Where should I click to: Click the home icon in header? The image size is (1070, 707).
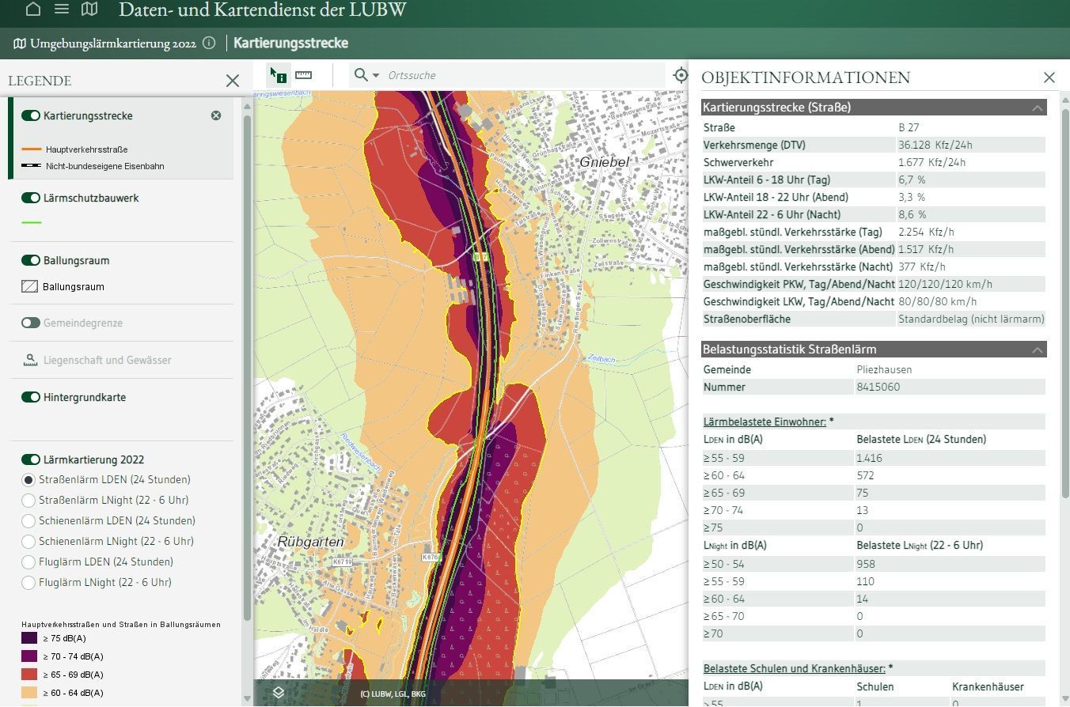point(32,9)
